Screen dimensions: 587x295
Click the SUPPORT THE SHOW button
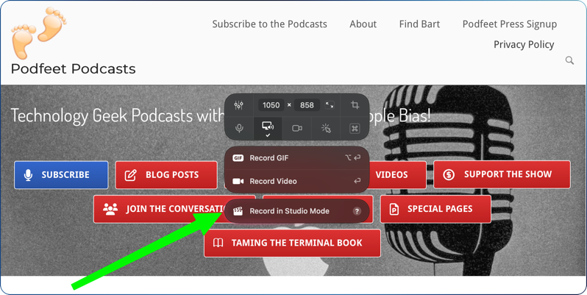(502, 174)
